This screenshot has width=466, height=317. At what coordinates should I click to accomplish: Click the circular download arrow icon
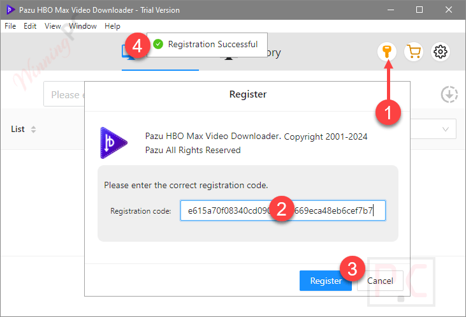tap(449, 94)
